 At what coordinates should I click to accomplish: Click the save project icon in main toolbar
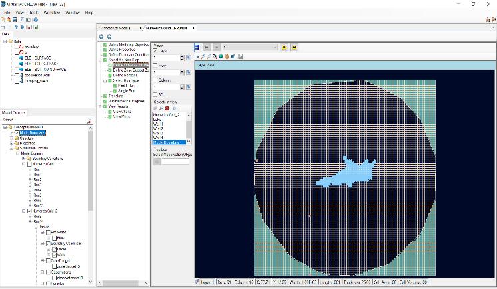15,20
